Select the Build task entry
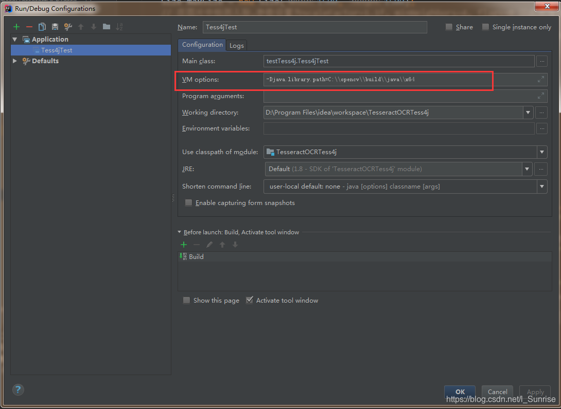The image size is (561, 409). [364, 256]
